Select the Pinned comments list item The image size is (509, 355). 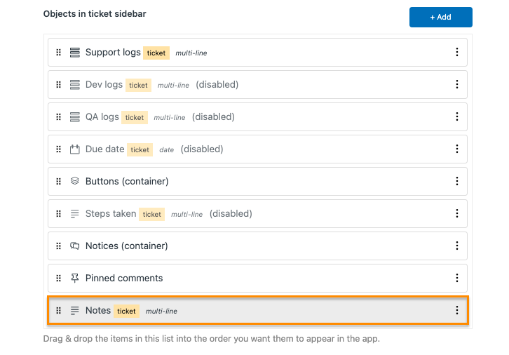point(258,278)
